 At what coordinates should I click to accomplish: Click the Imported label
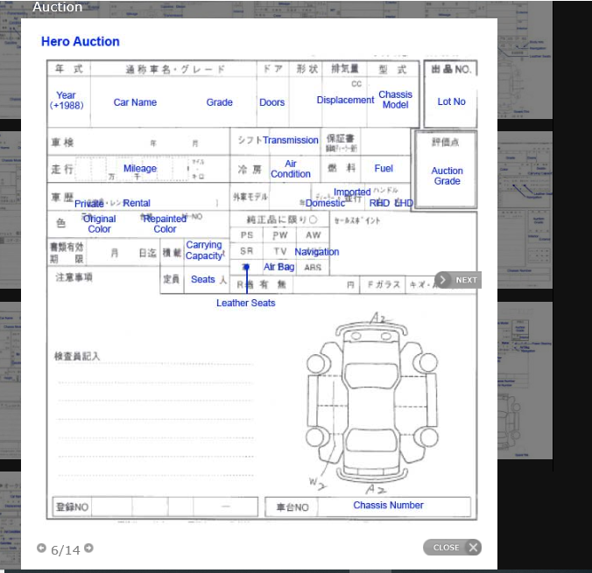point(352,192)
